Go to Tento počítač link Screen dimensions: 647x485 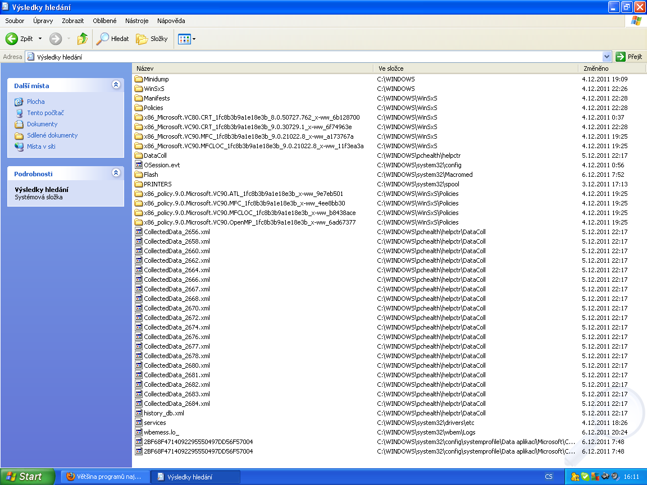click(x=45, y=113)
